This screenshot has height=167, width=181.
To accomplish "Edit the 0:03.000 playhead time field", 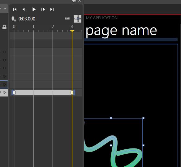I will pyautogui.click(x=27, y=19).
